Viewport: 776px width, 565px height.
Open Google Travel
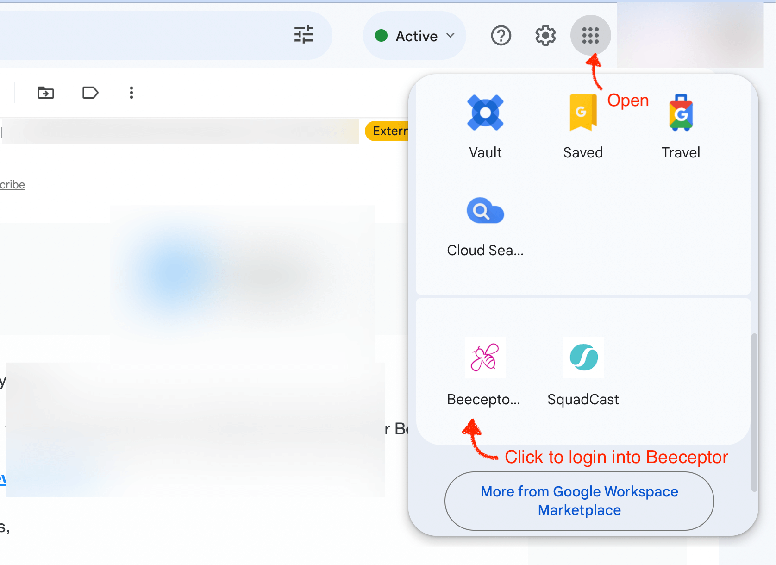[681, 125]
